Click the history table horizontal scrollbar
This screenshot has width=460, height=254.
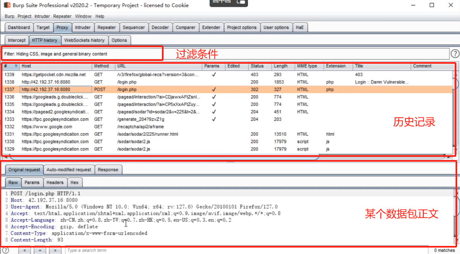164,158
